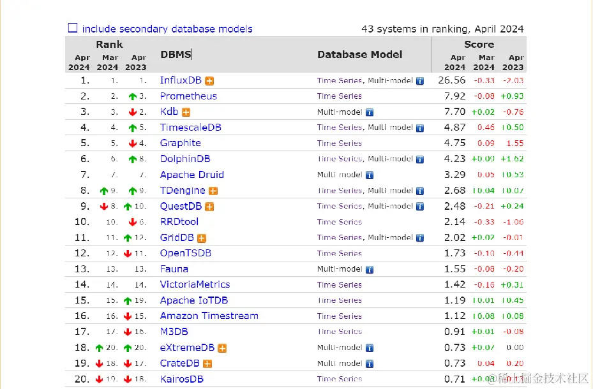Open the OpenTSDB link
The image size is (593, 389).
(186, 253)
